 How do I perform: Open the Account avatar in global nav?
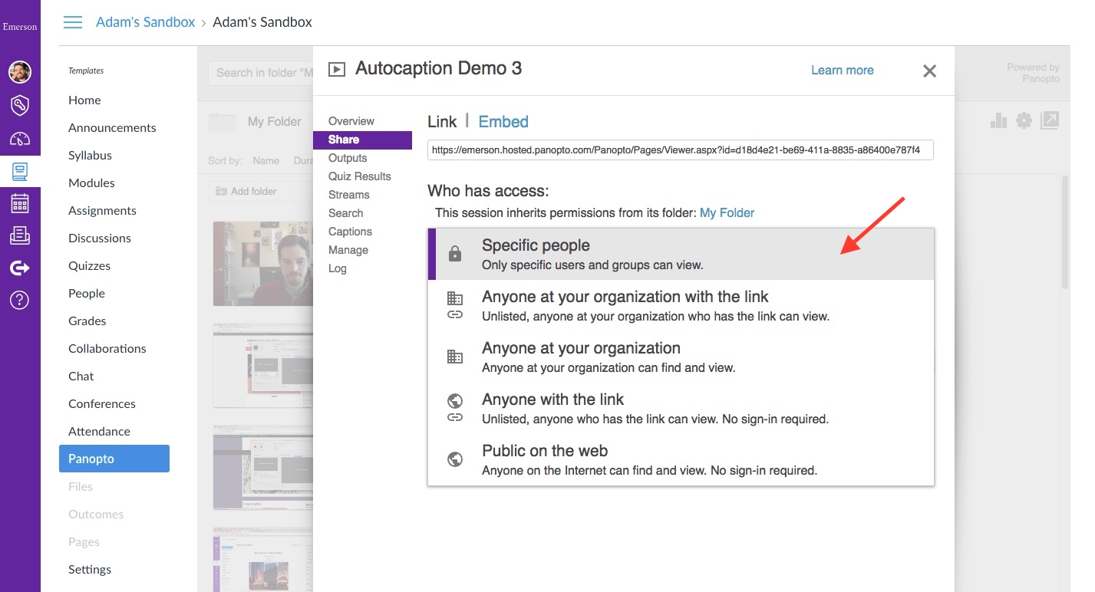point(20,73)
